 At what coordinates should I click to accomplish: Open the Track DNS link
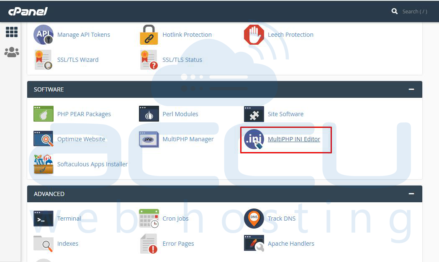[281, 219]
